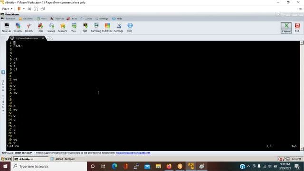This screenshot has height=171, width=304.
Task: Send Ctrl+Alt+Del to the VM
Action: coord(29,9)
